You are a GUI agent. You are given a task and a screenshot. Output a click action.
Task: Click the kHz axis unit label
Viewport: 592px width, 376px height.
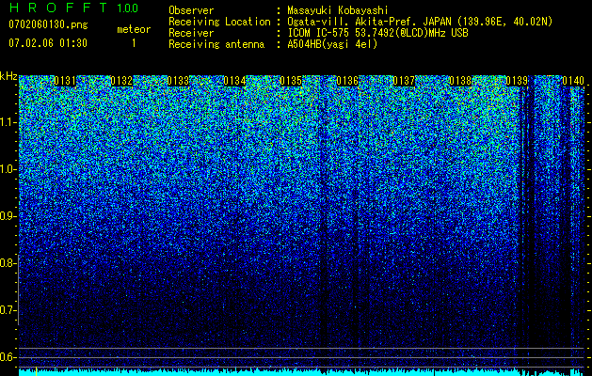click(x=8, y=77)
